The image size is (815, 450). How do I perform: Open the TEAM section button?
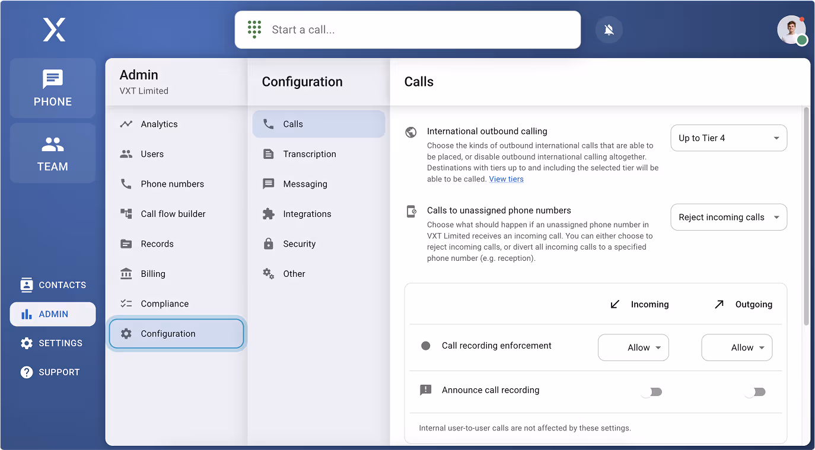pos(53,153)
